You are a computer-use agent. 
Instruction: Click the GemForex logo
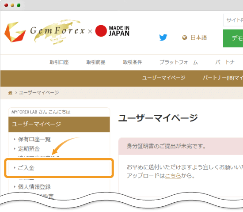[x=45, y=32]
